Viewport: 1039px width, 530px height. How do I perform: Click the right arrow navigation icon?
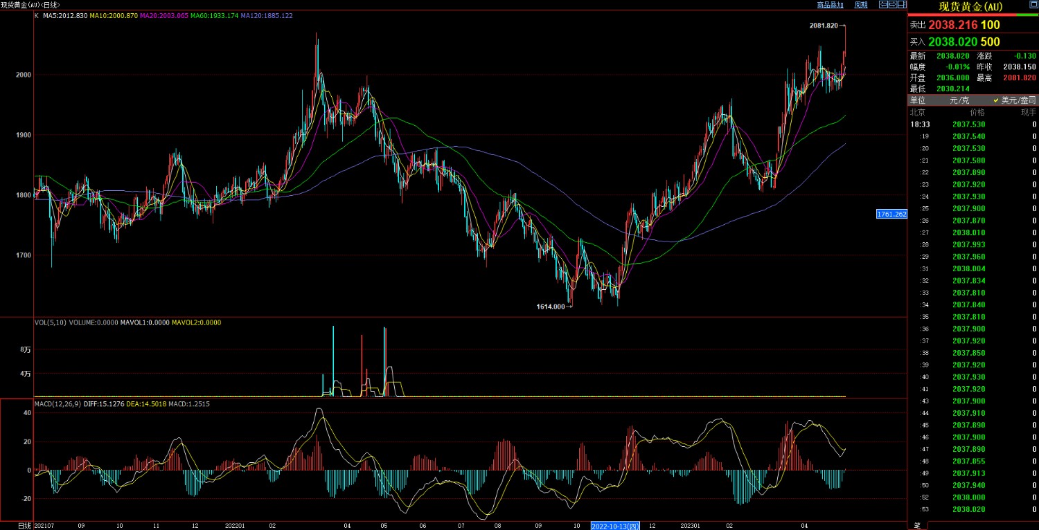892,5
